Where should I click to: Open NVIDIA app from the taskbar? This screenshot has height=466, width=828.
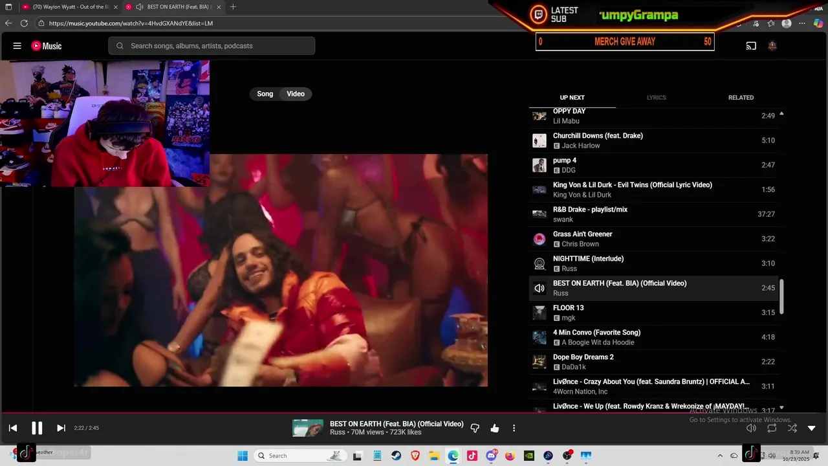coord(529,456)
